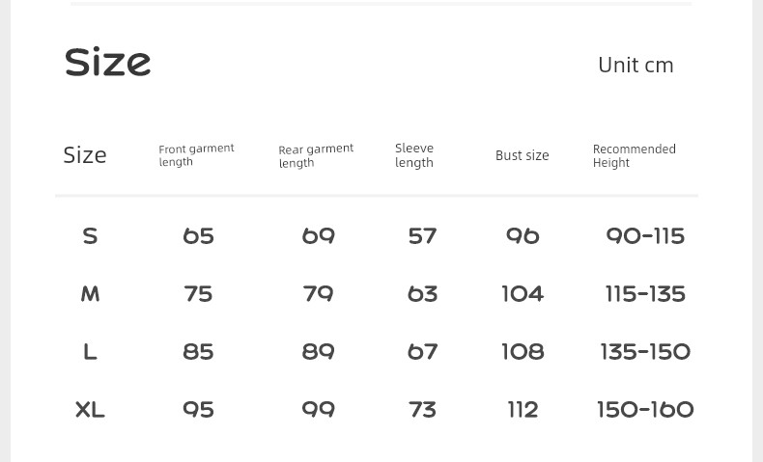
Task: Click the 135-150 height range cell
Action: [x=645, y=352]
